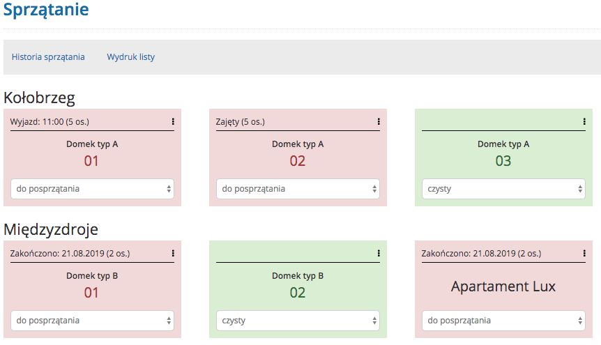Open three-dot menu on Apartament Lux card
This screenshot has width=601, height=345.
tap(584, 254)
